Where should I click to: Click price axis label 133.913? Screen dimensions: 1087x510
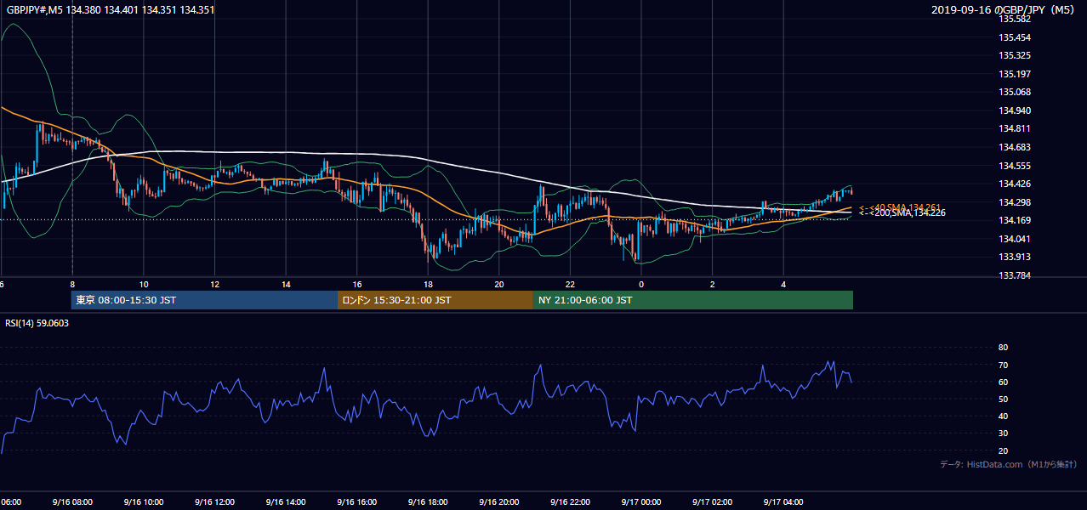(x=1016, y=258)
